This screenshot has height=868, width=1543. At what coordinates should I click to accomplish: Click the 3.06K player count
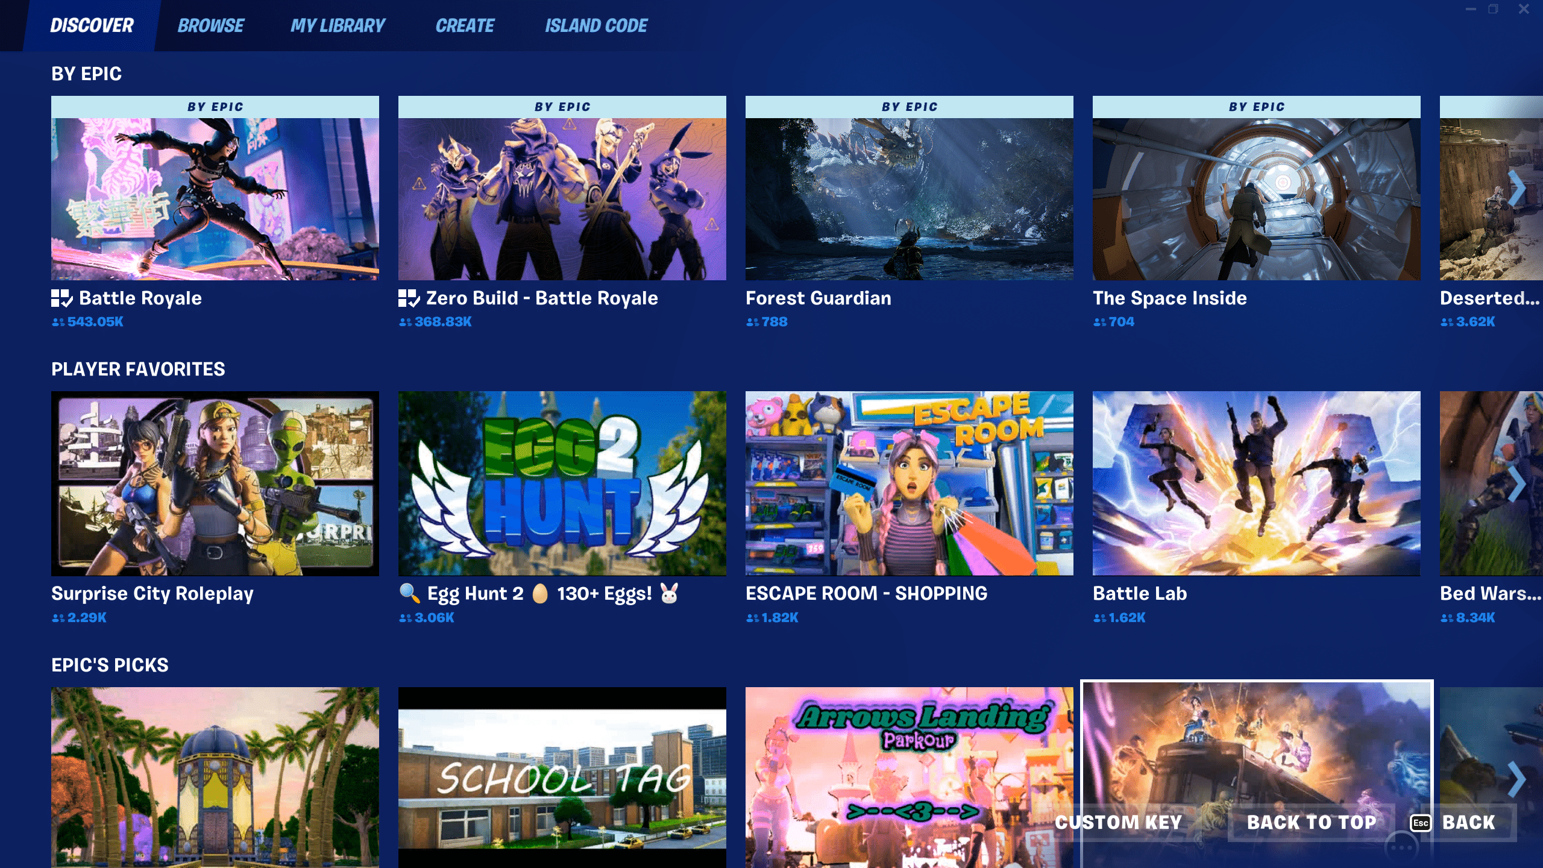[434, 618]
